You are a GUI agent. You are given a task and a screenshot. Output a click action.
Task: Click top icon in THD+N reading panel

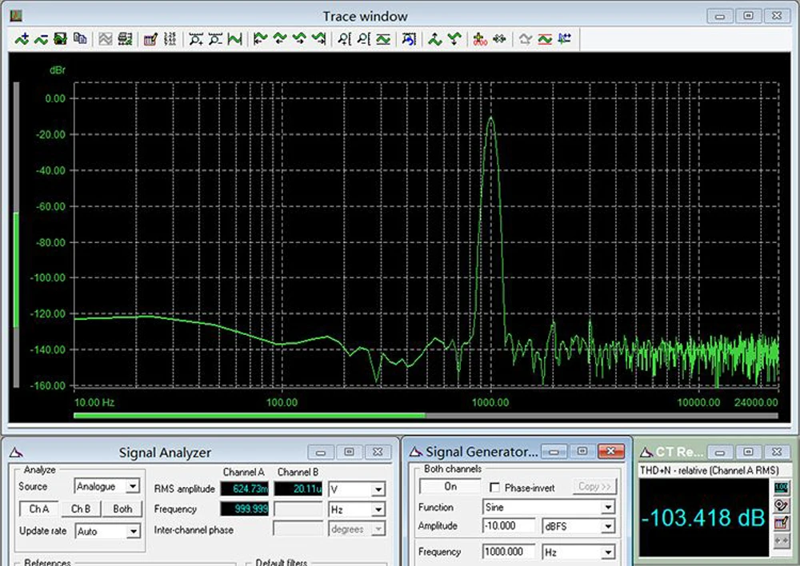[x=782, y=487]
